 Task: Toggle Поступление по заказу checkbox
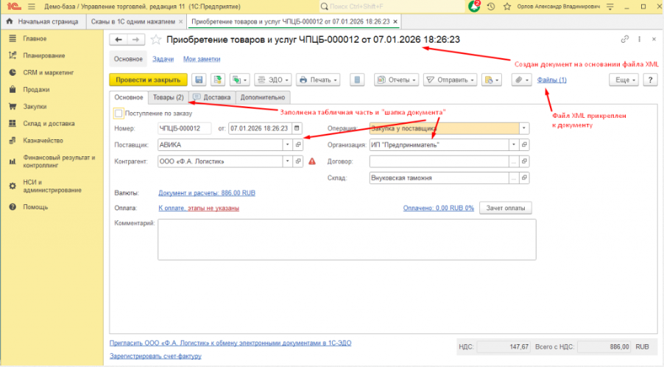tap(119, 113)
